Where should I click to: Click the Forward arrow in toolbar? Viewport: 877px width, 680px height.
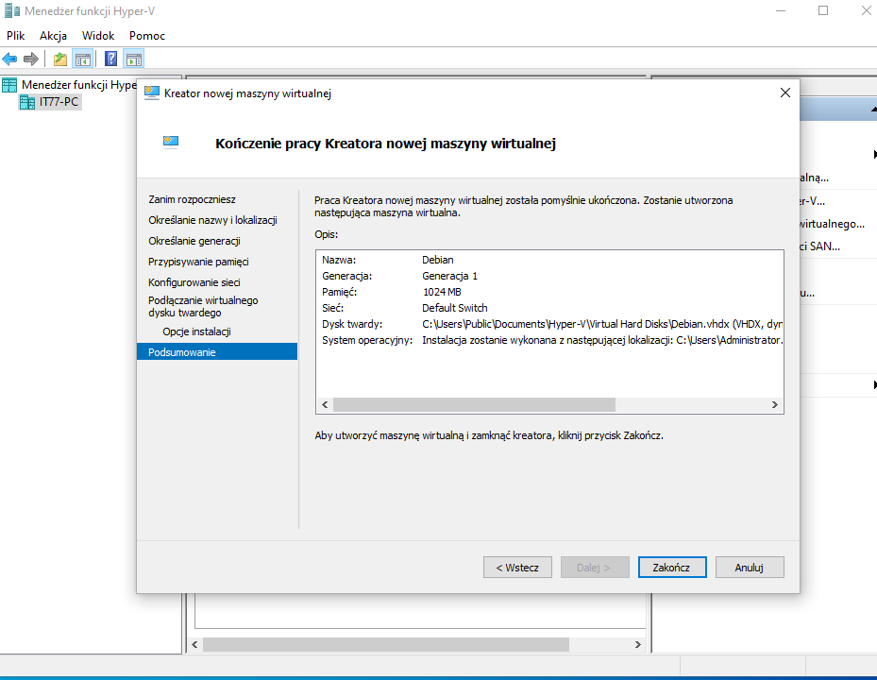pyautogui.click(x=31, y=59)
